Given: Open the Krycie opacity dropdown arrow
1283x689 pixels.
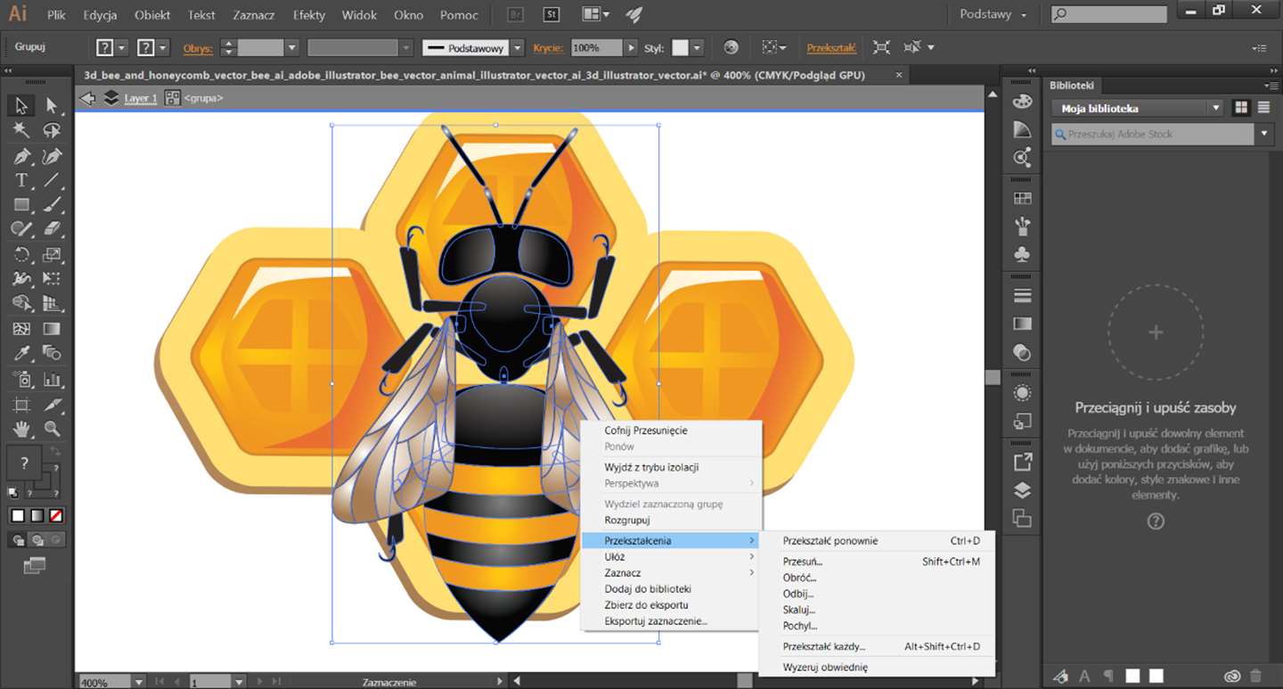Looking at the screenshot, I should [632, 48].
